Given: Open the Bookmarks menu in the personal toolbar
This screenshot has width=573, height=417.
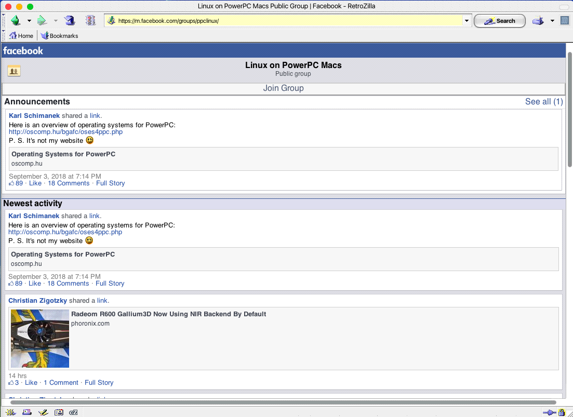Looking at the screenshot, I should point(59,36).
